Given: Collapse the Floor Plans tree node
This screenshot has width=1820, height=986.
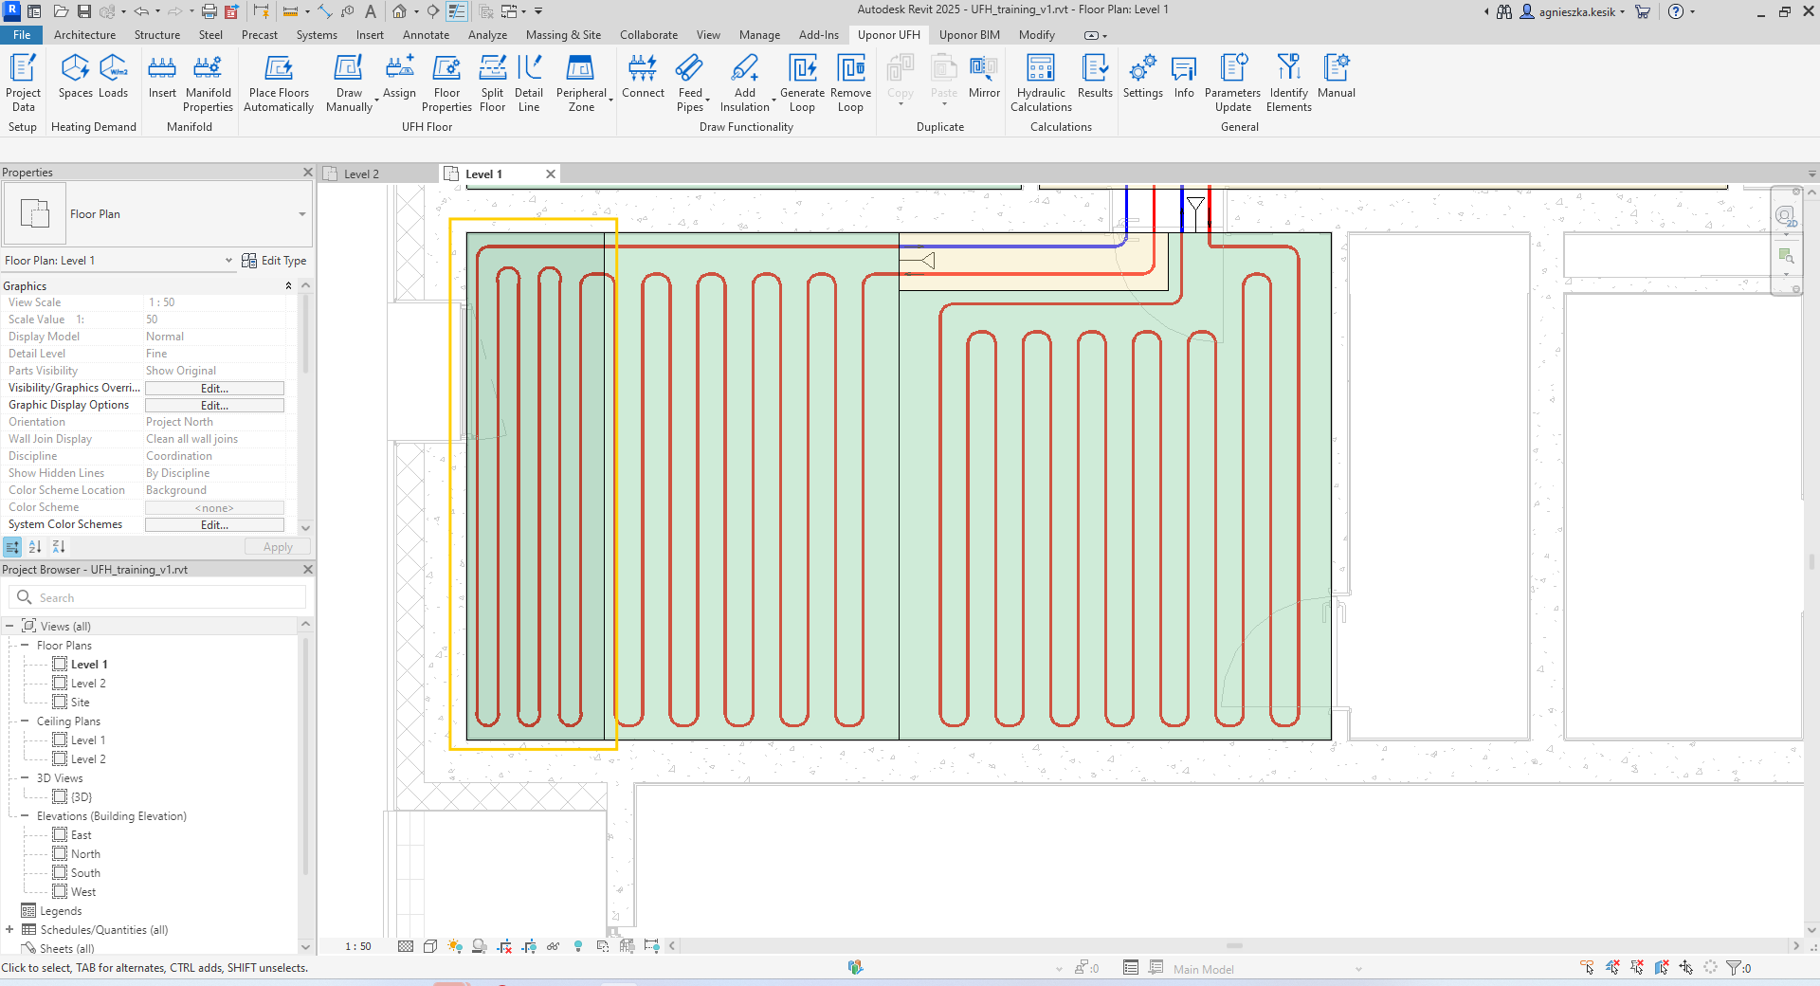Looking at the screenshot, I should [x=25, y=645].
